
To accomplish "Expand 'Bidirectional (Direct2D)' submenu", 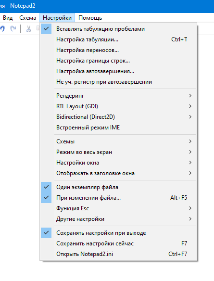I will [x=119, y=117].
